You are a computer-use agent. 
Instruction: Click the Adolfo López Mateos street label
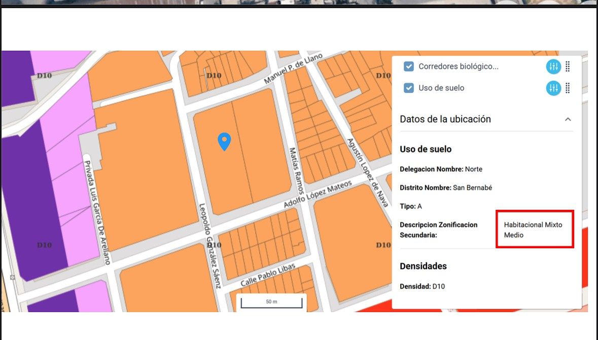pos(317,195)
